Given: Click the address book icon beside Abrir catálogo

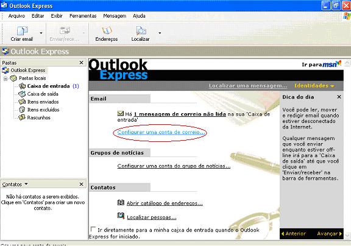Looking at the screenshot, I should point(121,202).
